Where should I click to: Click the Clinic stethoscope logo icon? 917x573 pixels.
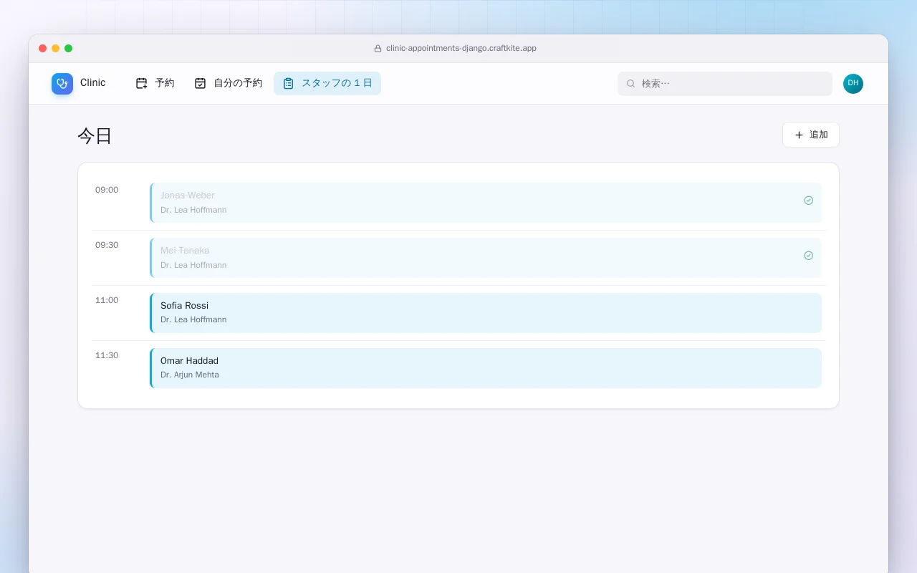click(x=62, y=84)
